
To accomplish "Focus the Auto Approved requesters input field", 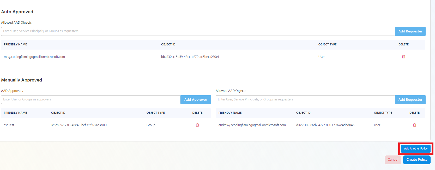I will (x=198, y=31).
